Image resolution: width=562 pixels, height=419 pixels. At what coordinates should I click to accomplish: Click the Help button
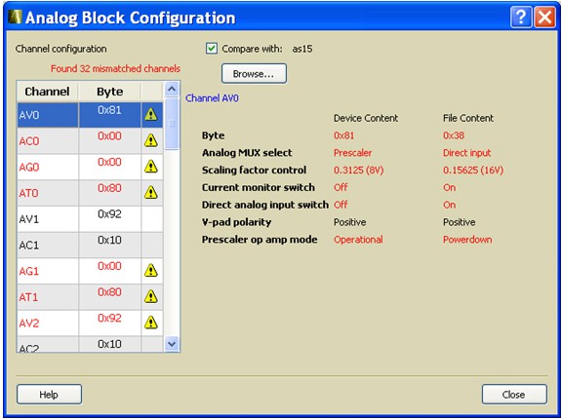pos(49,395)
